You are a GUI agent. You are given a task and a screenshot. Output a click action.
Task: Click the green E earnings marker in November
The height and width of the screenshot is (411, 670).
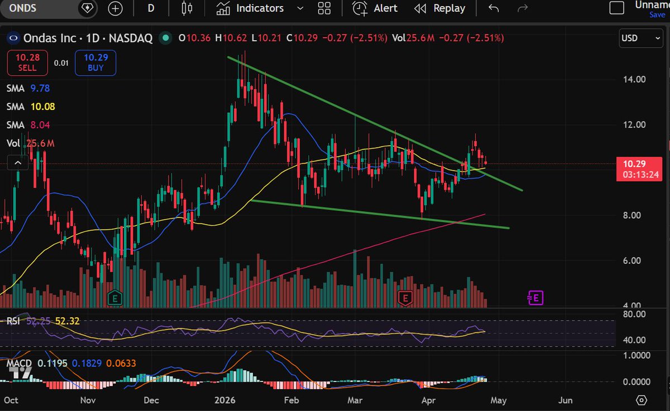tap(115, 298)
